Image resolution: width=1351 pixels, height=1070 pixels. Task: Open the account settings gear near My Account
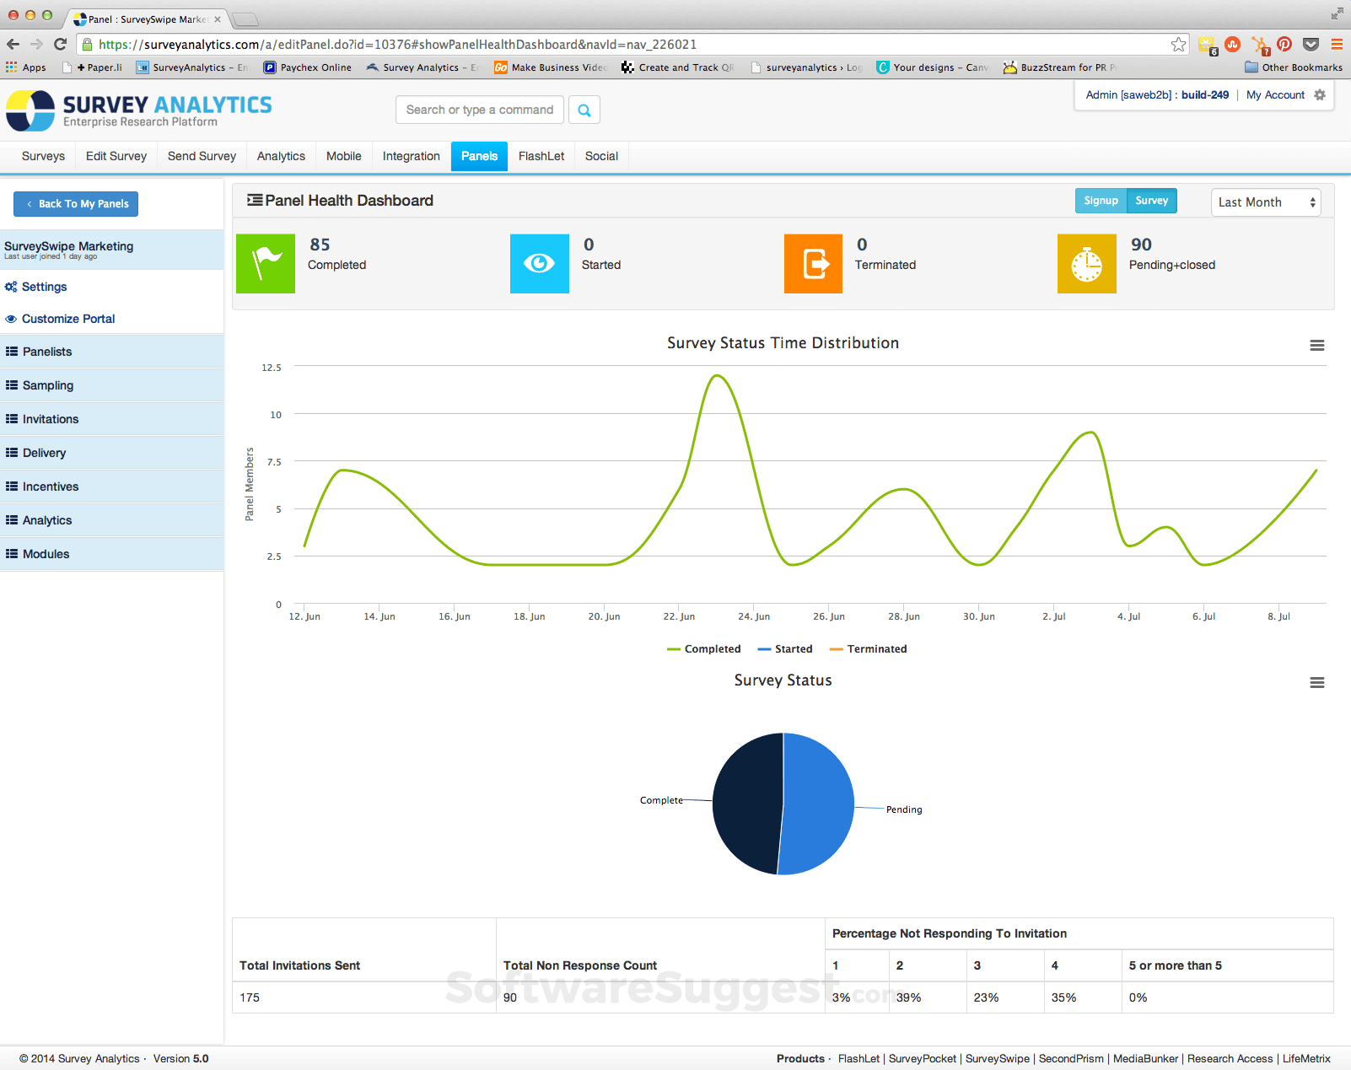pos(1318,94)
